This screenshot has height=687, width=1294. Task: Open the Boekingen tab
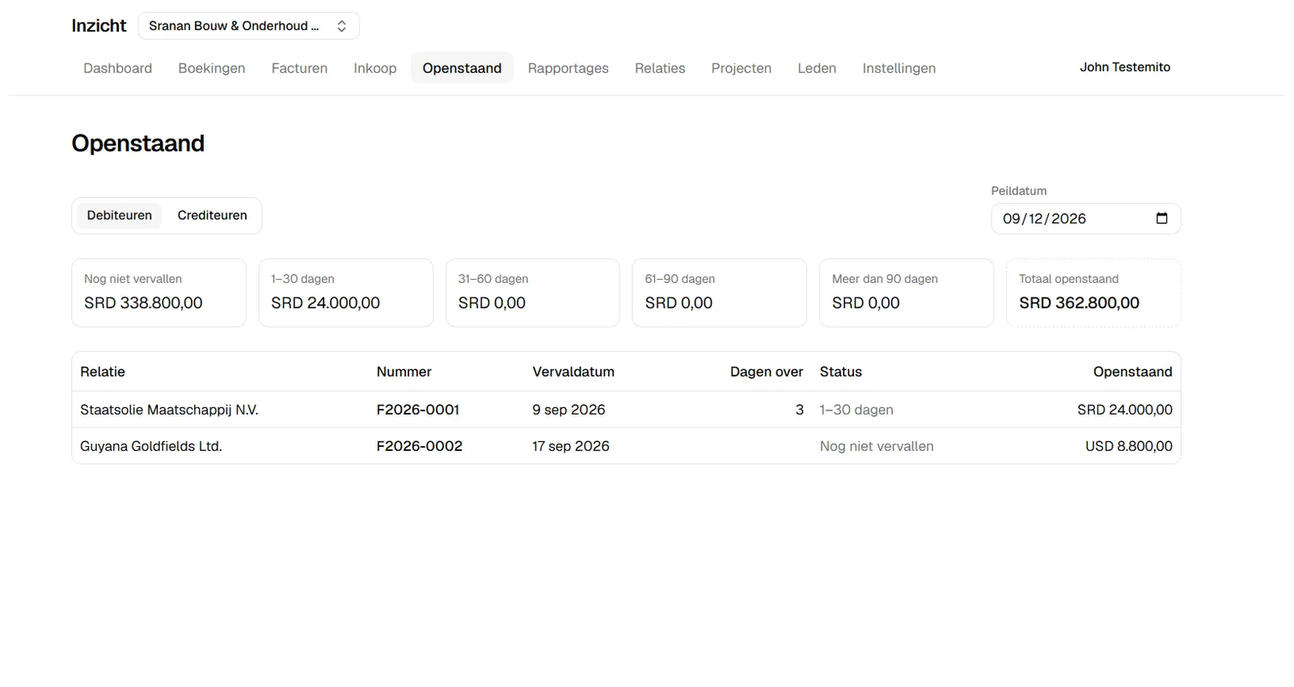(212, 68)
